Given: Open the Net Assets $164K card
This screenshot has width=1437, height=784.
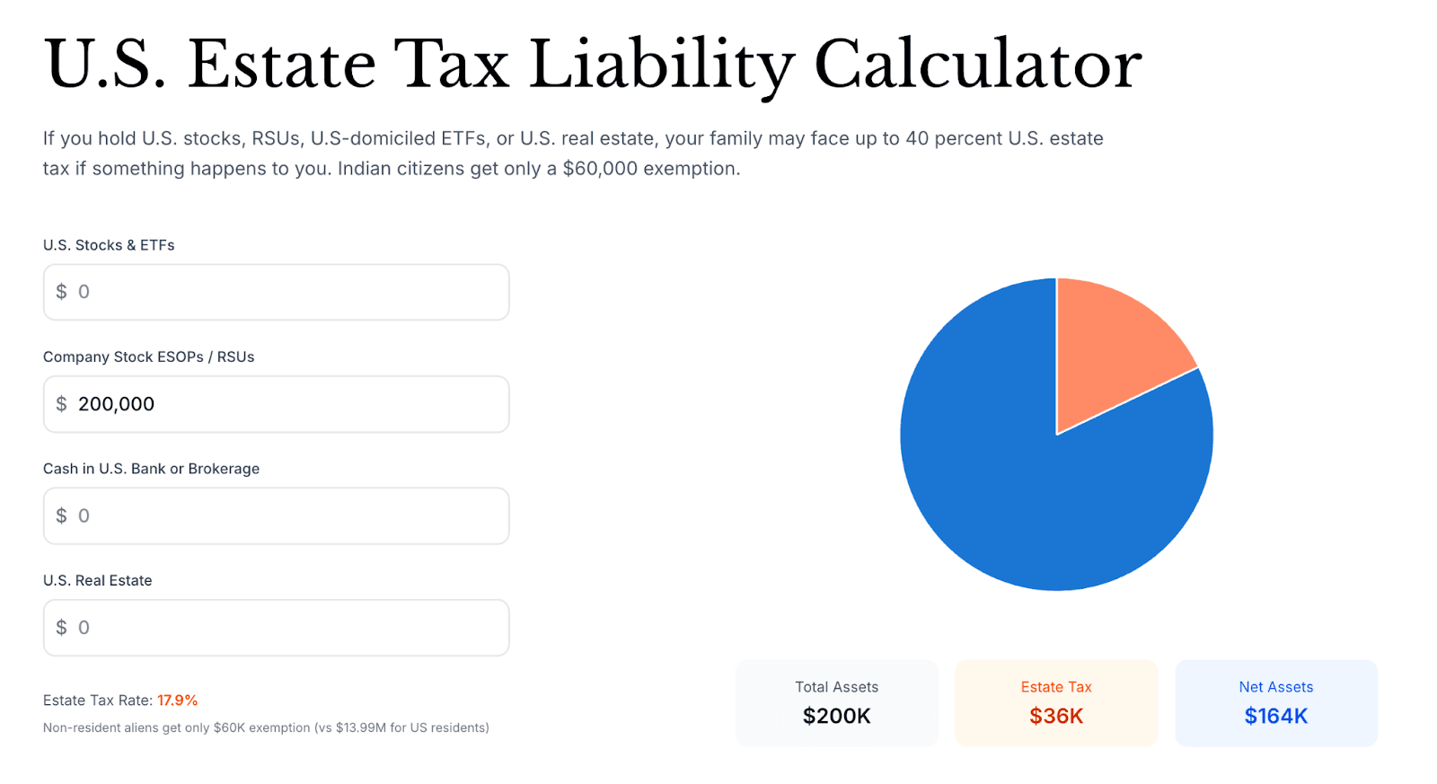Looking at the screenshot, I should point(1275,703).
